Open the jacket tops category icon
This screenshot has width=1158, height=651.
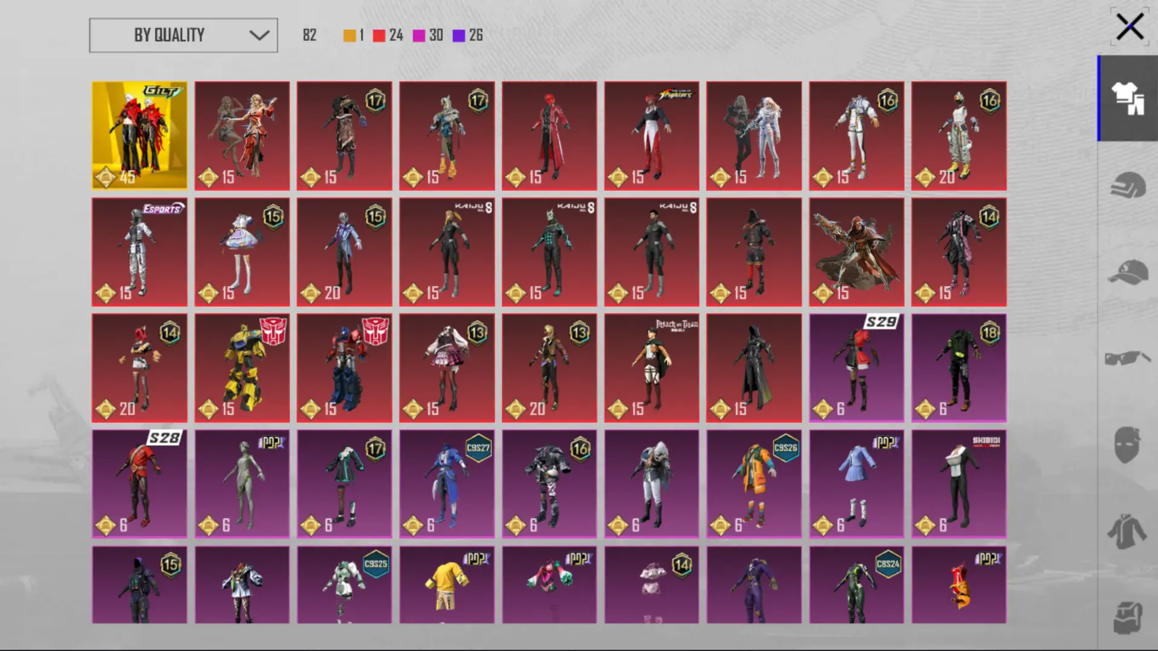1127,532
